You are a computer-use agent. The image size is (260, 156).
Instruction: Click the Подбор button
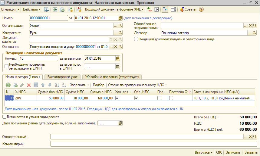[98, 85]
